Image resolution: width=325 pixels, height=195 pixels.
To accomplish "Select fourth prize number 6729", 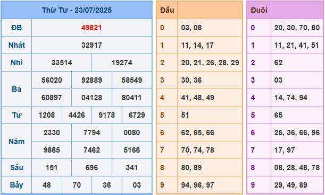I will [137, 115].
